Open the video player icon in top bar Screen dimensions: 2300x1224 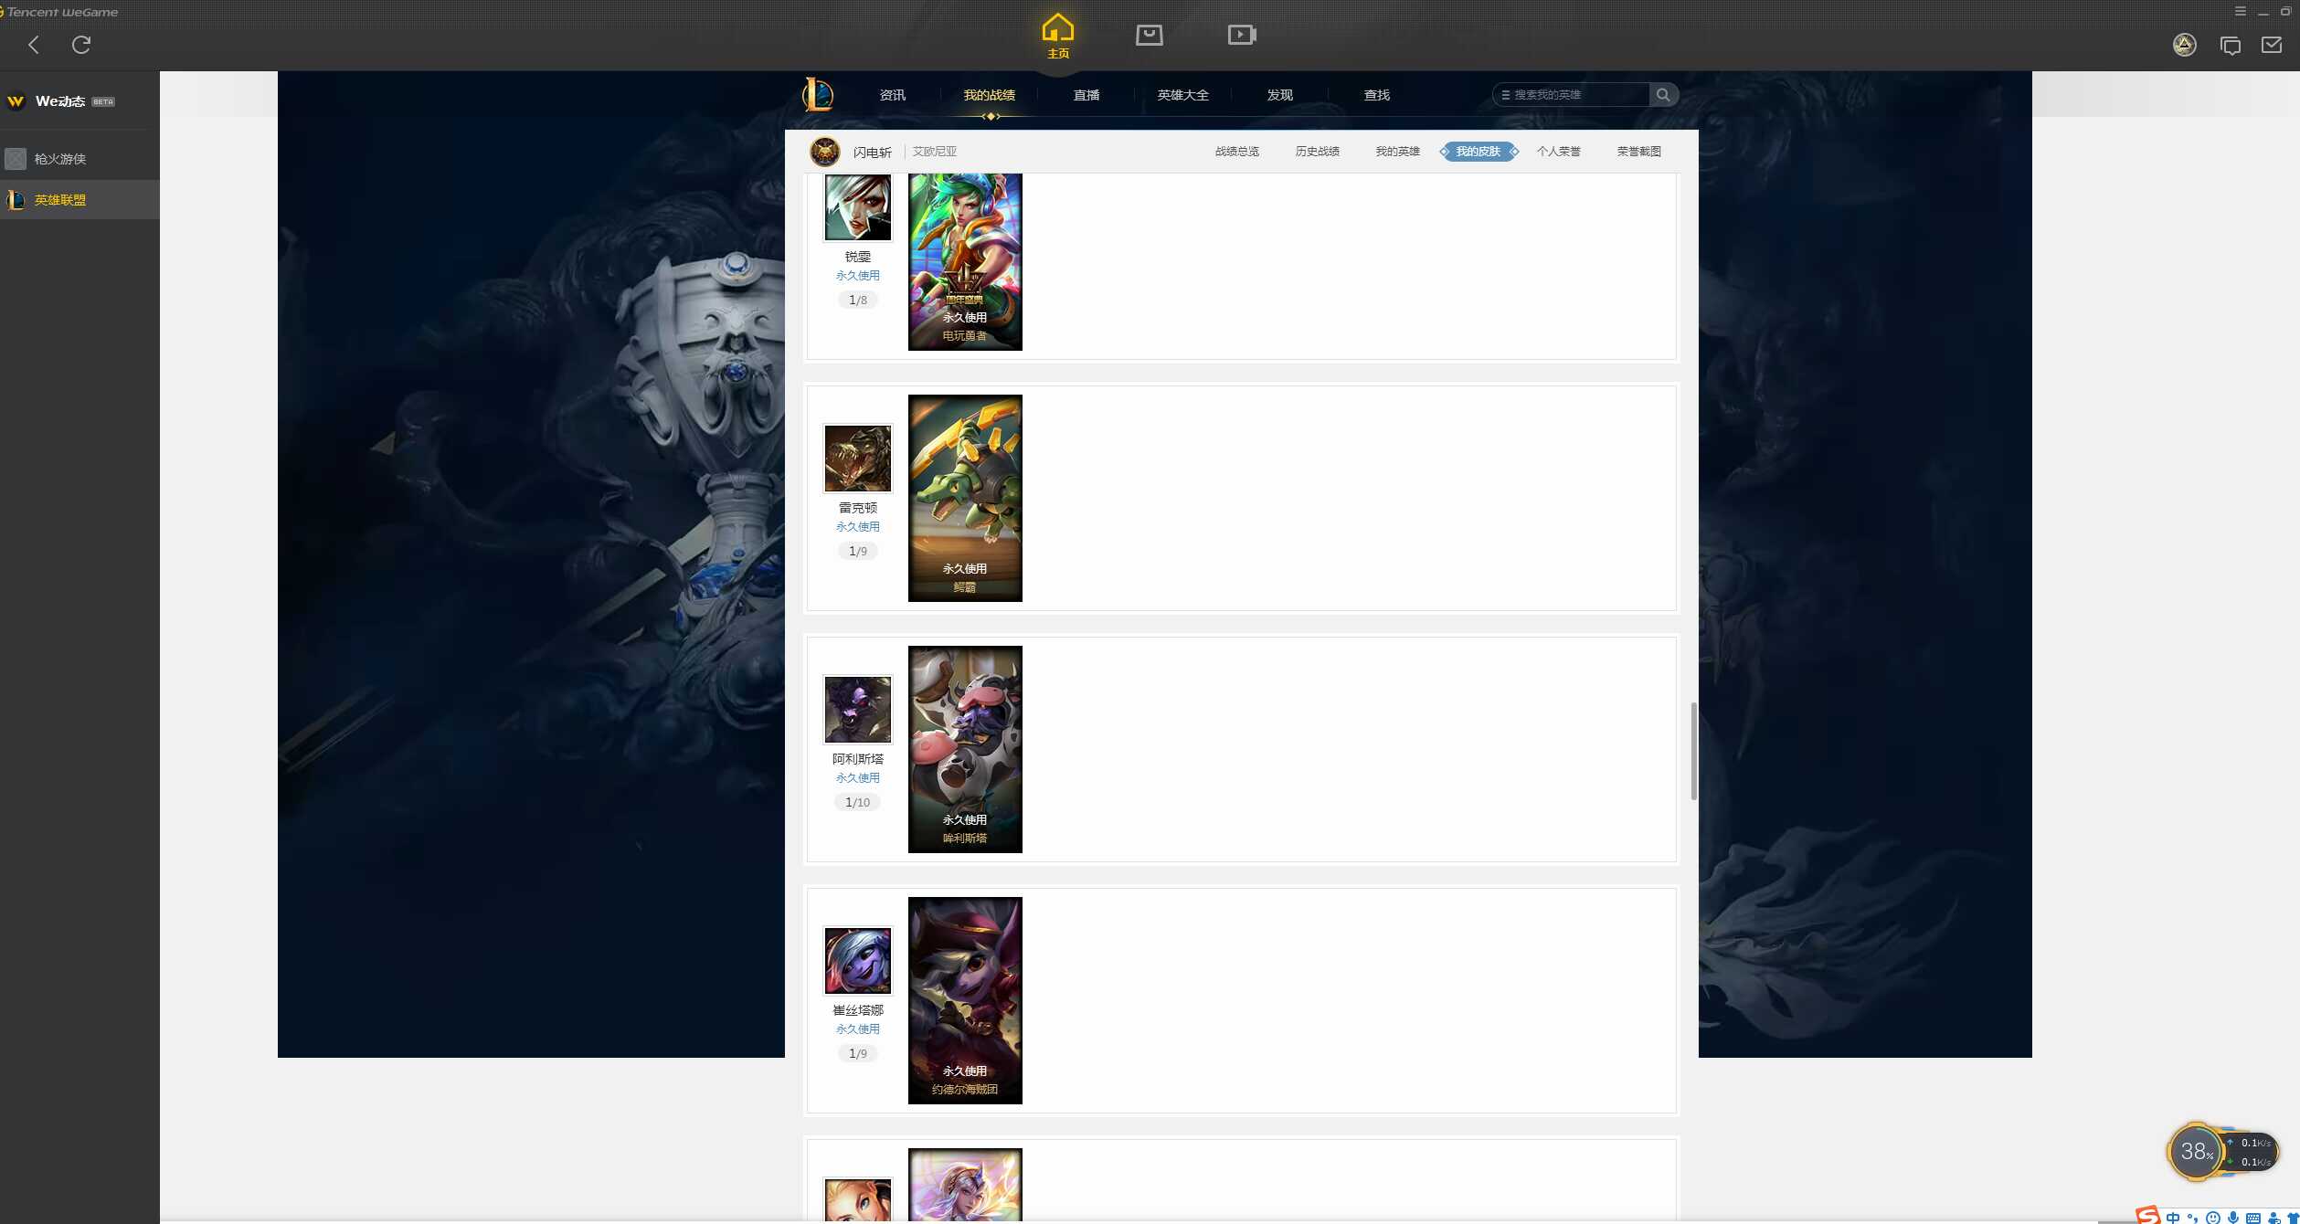pyautogui.click(x=1241, y=35)
